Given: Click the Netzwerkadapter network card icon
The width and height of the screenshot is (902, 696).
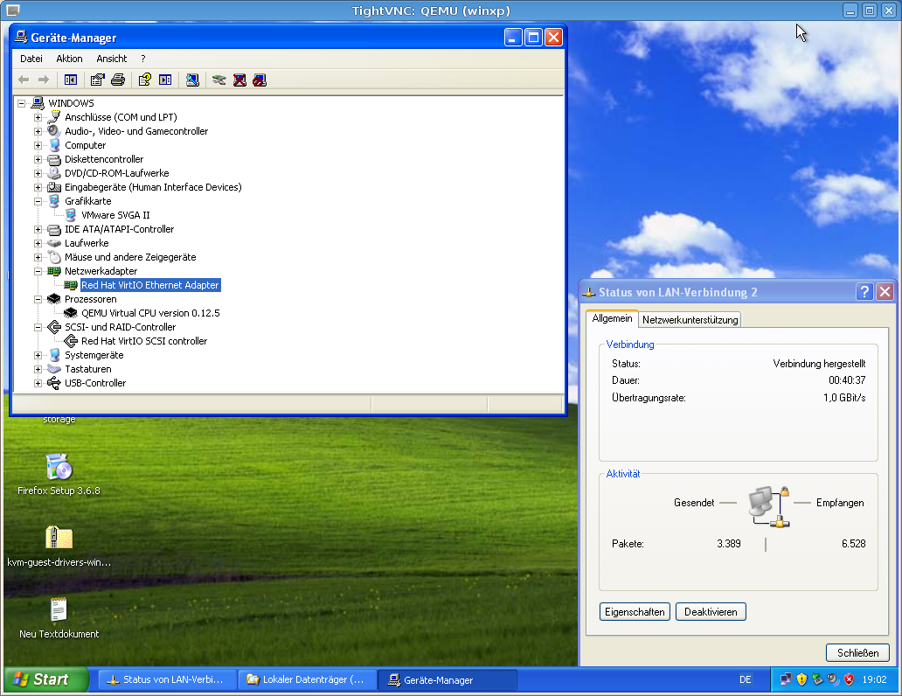Looking at the screenshot, I should (54, 271).
